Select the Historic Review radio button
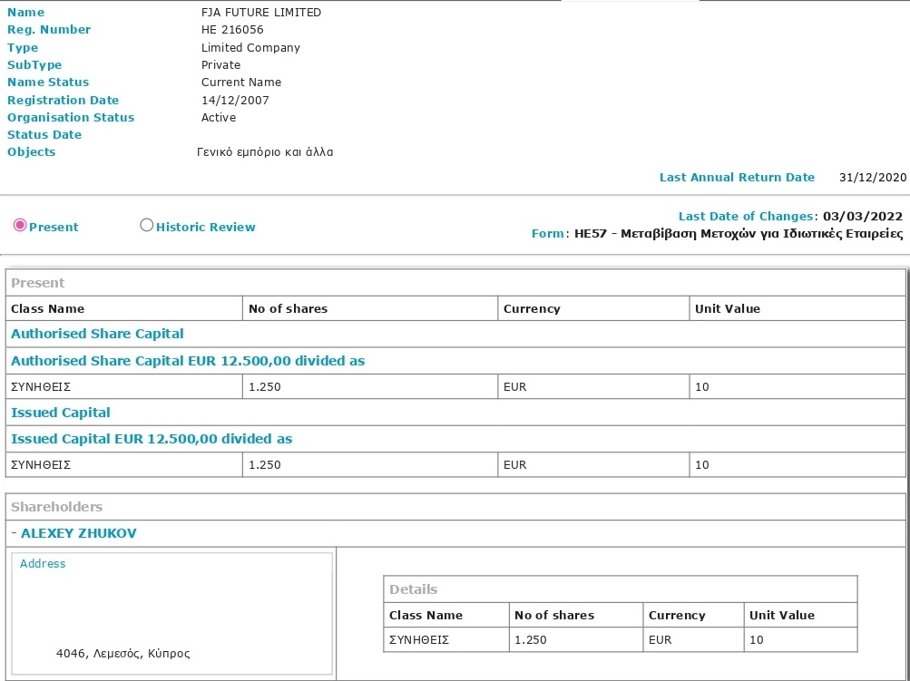This screenshot has height=681, width=910. point(146,225)
